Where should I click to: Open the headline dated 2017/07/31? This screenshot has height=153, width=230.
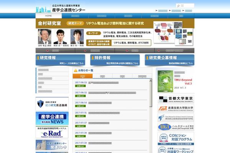coord(104,113)
